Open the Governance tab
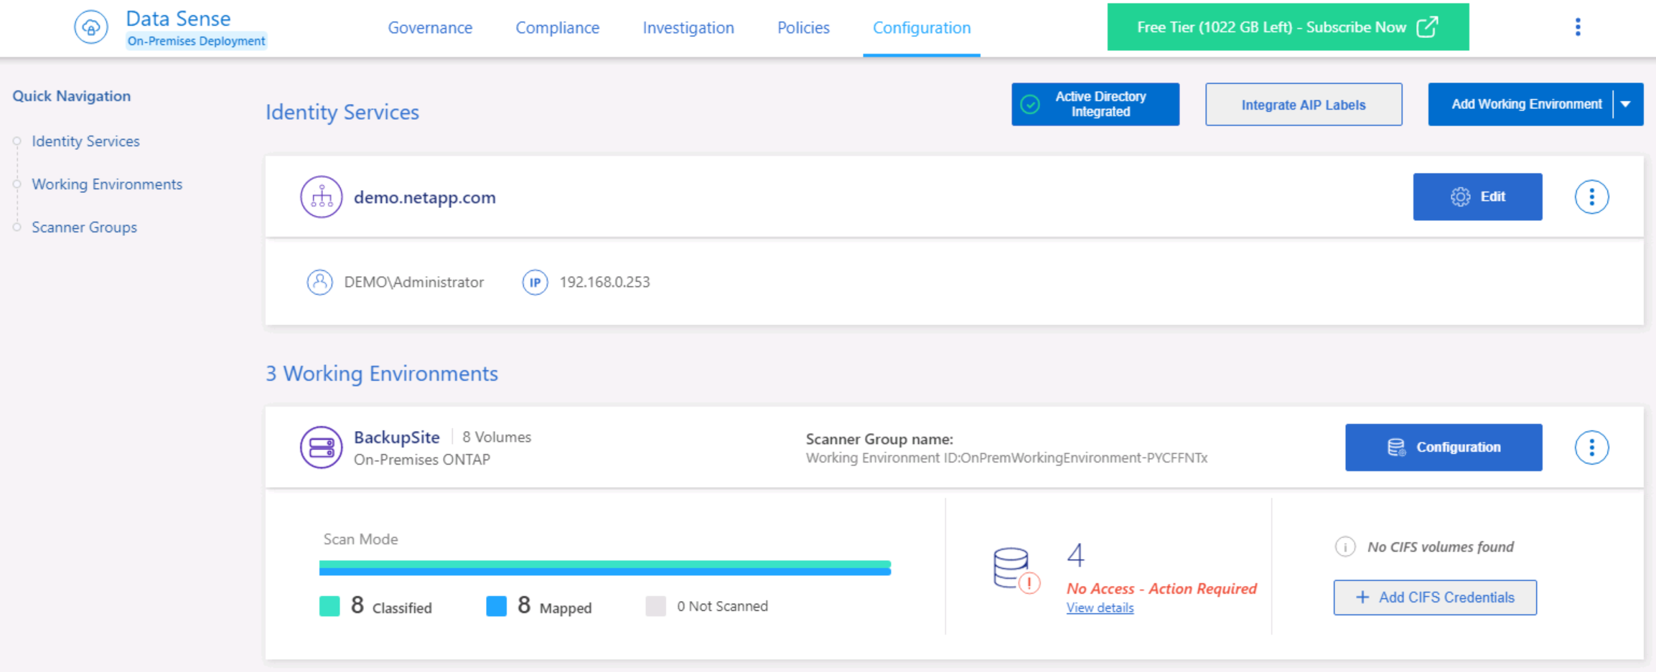The width and height of the screenshot is (1656, 672). (430, 28)
